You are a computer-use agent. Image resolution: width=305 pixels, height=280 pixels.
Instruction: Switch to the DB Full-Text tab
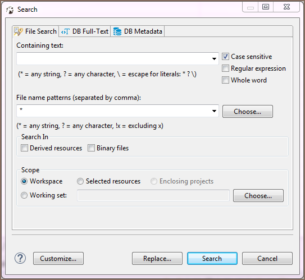(85, 31)
